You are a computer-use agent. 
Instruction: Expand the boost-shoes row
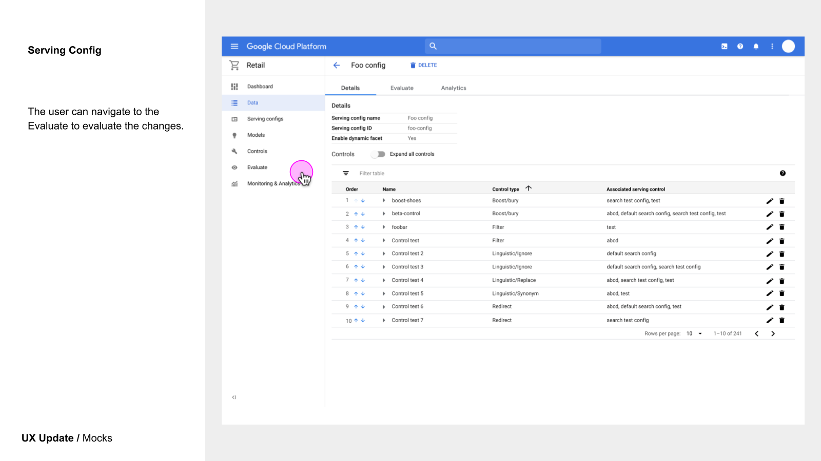coord(384,200)
